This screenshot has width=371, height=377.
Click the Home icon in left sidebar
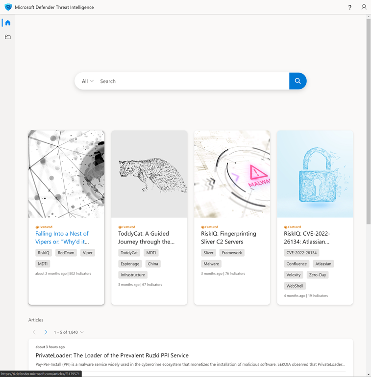[8, 23]
